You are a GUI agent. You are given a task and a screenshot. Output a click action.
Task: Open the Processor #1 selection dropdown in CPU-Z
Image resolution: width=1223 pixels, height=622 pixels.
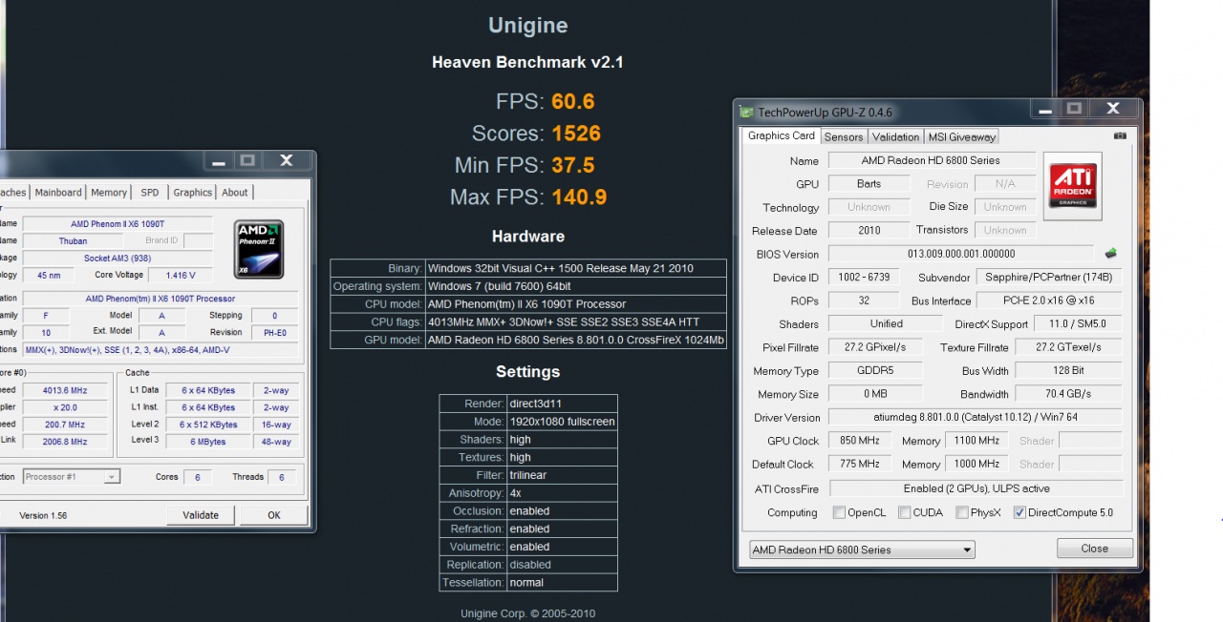(x=71, y=476)
